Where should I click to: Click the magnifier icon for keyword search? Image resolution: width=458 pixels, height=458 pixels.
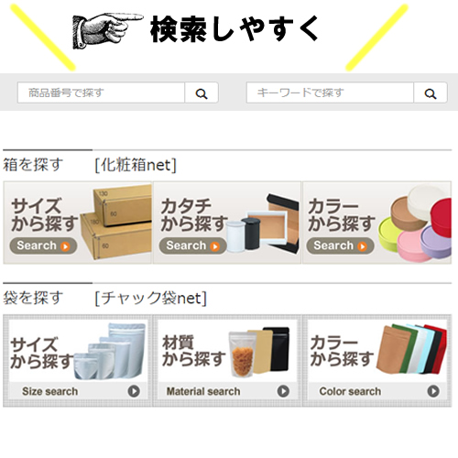click(431, 93)
